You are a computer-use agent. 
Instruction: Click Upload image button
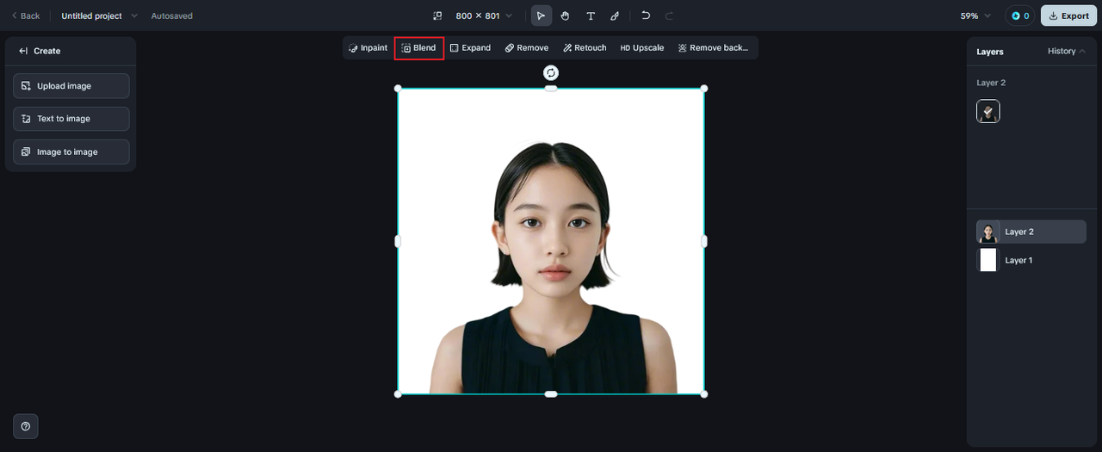point(71,86)
